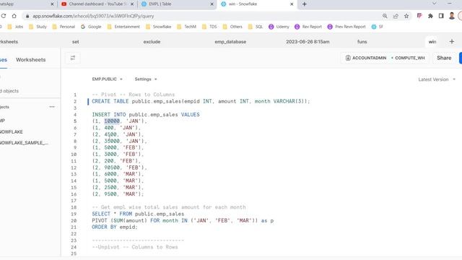Click line number 17 in gutter
The image size is (462, 260).
point(74,201)
